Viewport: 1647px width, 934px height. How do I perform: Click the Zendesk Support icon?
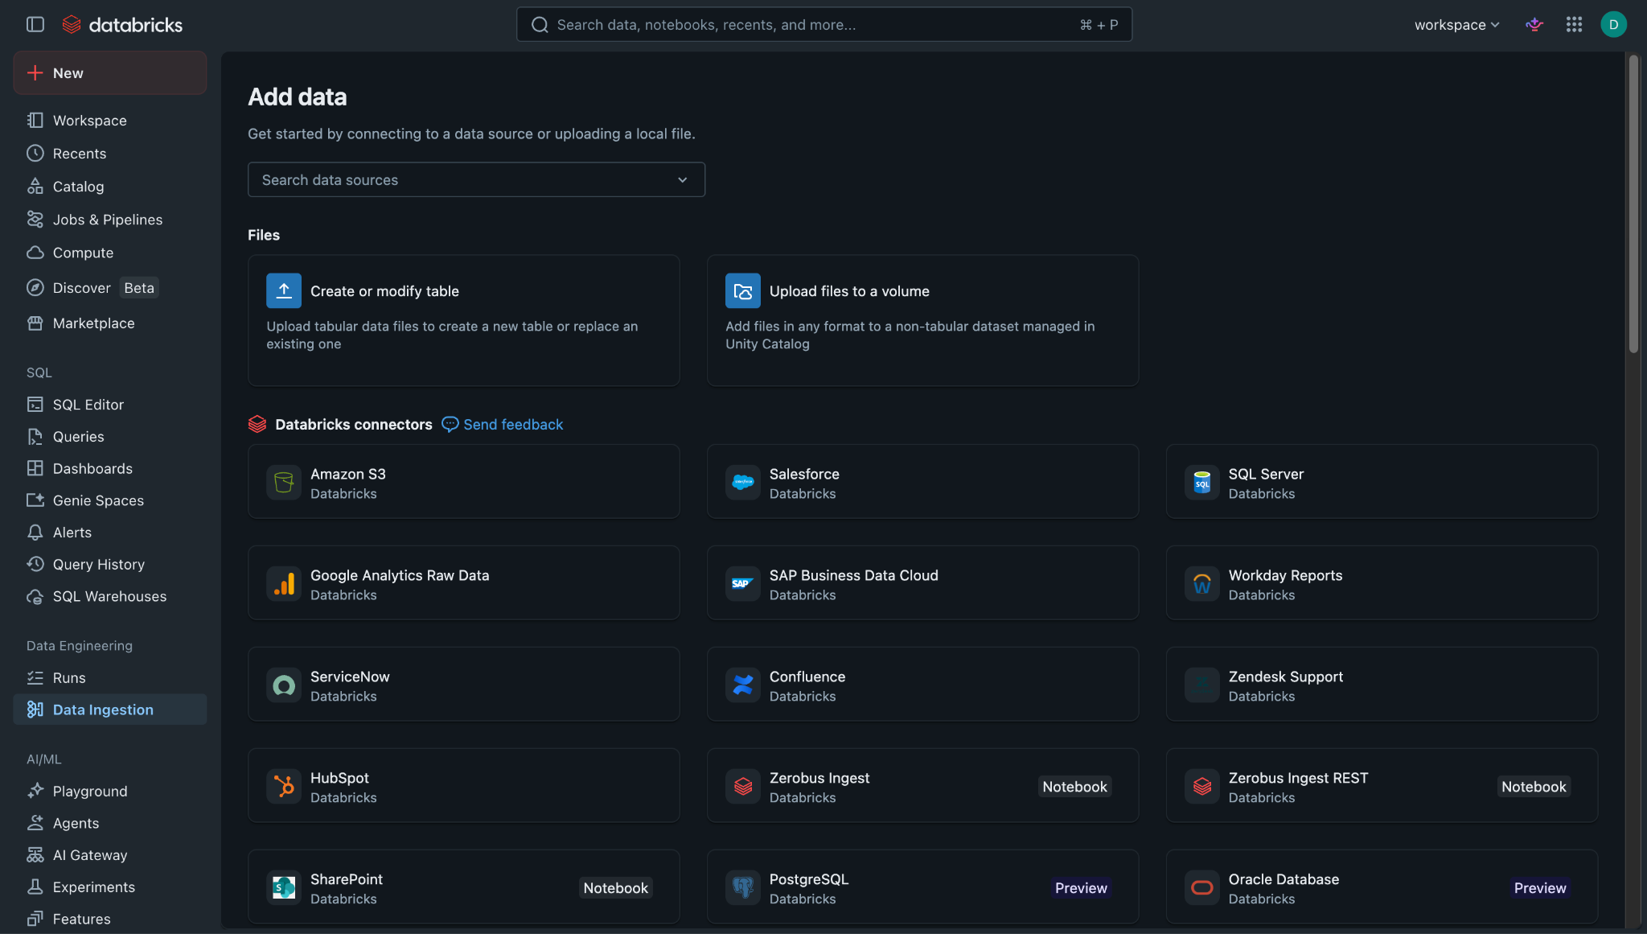pyautogui.click(x=1202, y=685)
